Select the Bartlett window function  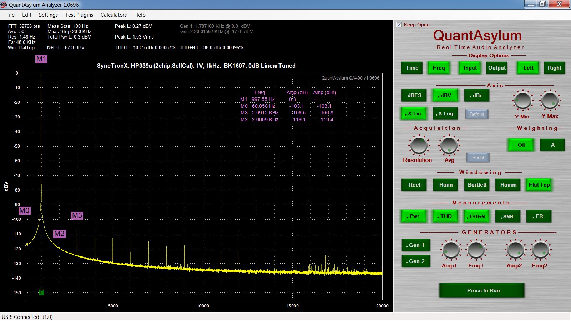click(477, 185)
